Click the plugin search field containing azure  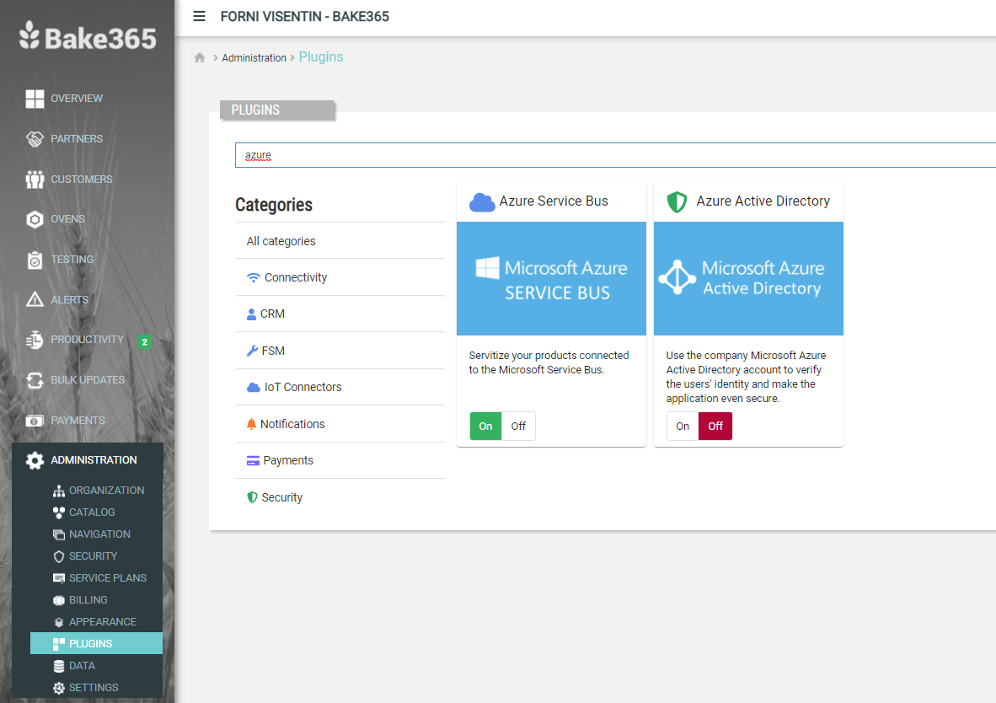615,155
